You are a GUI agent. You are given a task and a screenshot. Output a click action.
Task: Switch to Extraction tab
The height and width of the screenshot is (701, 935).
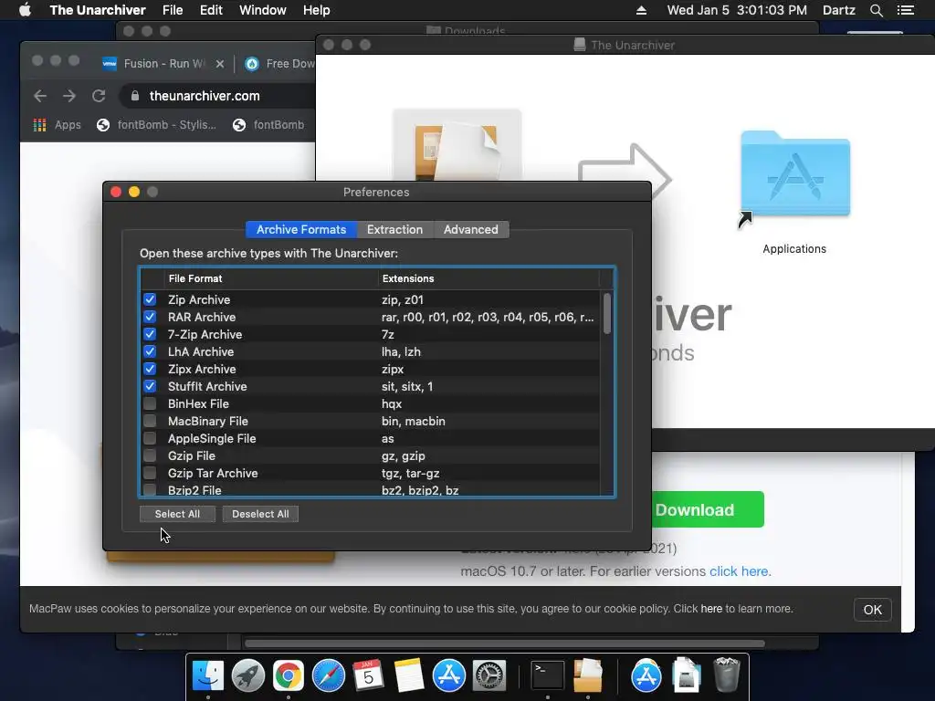click(x=394, y=229)
